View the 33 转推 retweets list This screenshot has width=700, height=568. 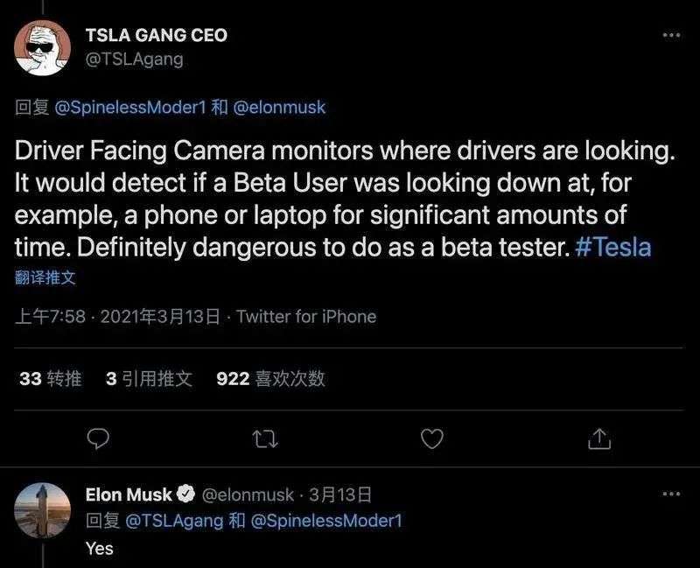pyautogui.click(x=50, y=378)
